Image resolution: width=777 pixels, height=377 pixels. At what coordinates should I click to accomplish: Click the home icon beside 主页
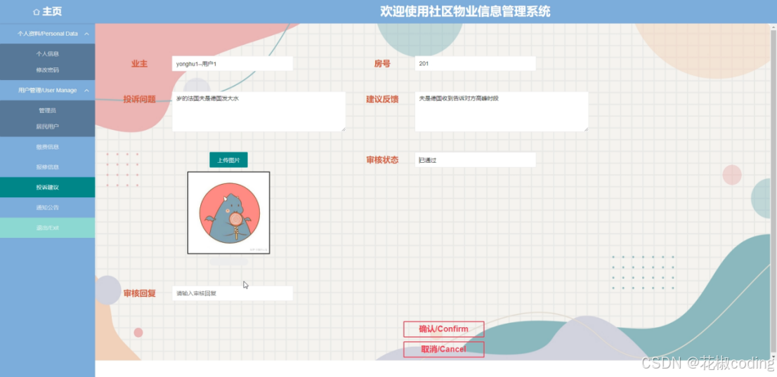point(36,12)
